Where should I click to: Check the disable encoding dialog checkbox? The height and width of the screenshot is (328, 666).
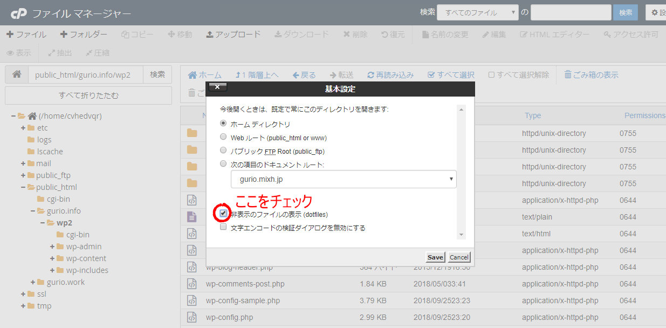coord(223,228)
